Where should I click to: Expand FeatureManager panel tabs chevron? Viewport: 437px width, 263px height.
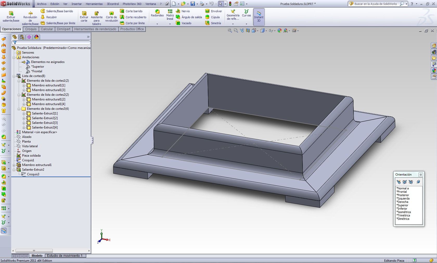click(88, 37)
